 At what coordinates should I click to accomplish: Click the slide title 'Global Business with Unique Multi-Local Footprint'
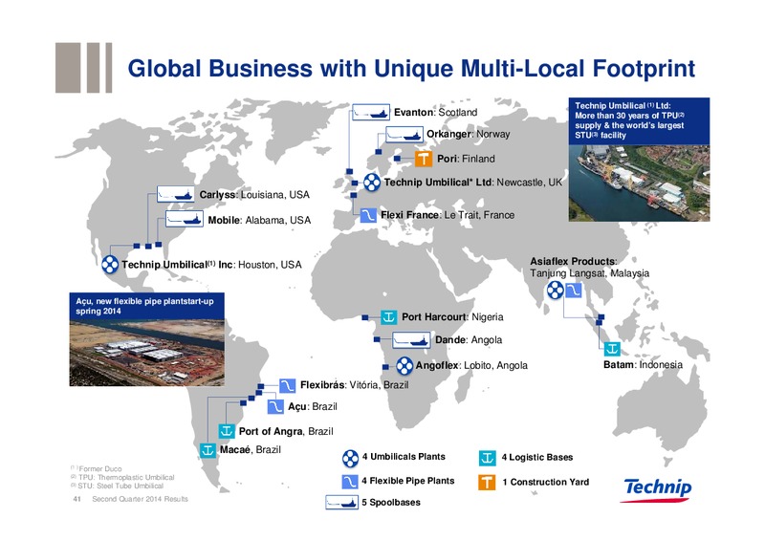(411, 68)
